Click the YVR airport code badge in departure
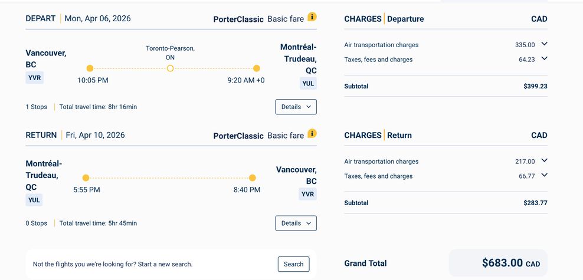 tap(34, 78)
